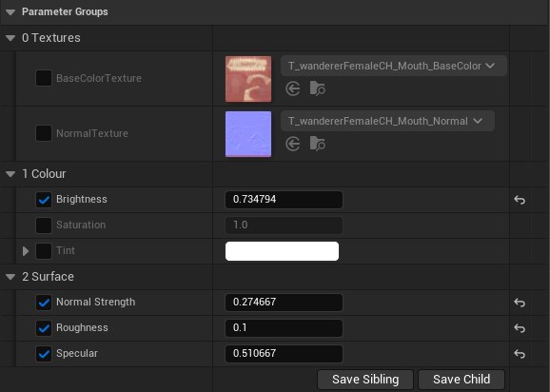Click the Parameter Groups heading text
This screenshot has width=550, height=392.
(x=65, y=12)
